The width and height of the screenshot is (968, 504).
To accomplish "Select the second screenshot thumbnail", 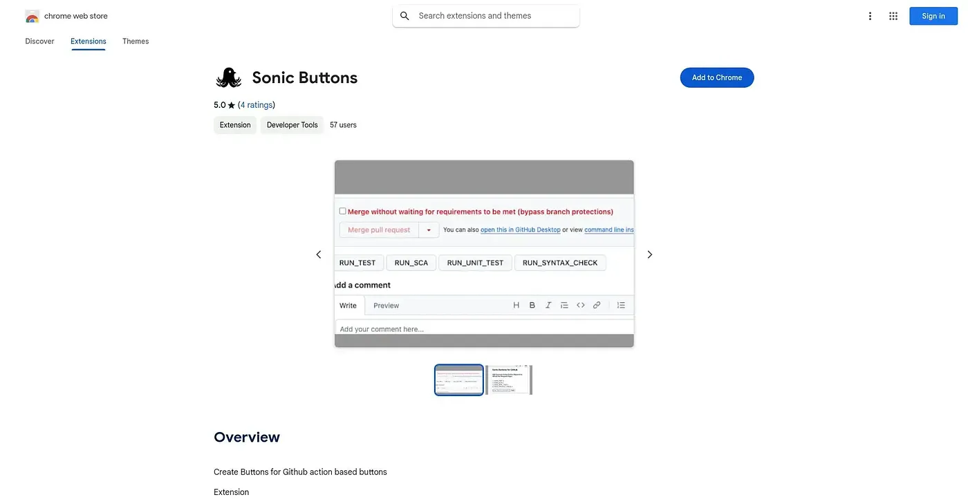I will click(x=509, y=380).
